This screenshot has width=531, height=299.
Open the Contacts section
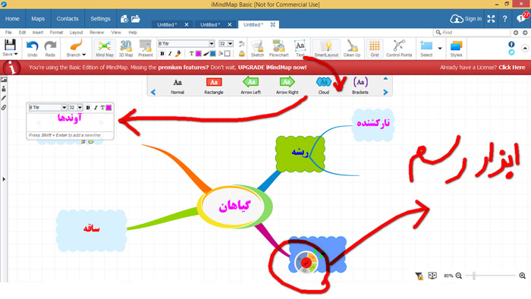pyautogui.click(x=68, y=19)
